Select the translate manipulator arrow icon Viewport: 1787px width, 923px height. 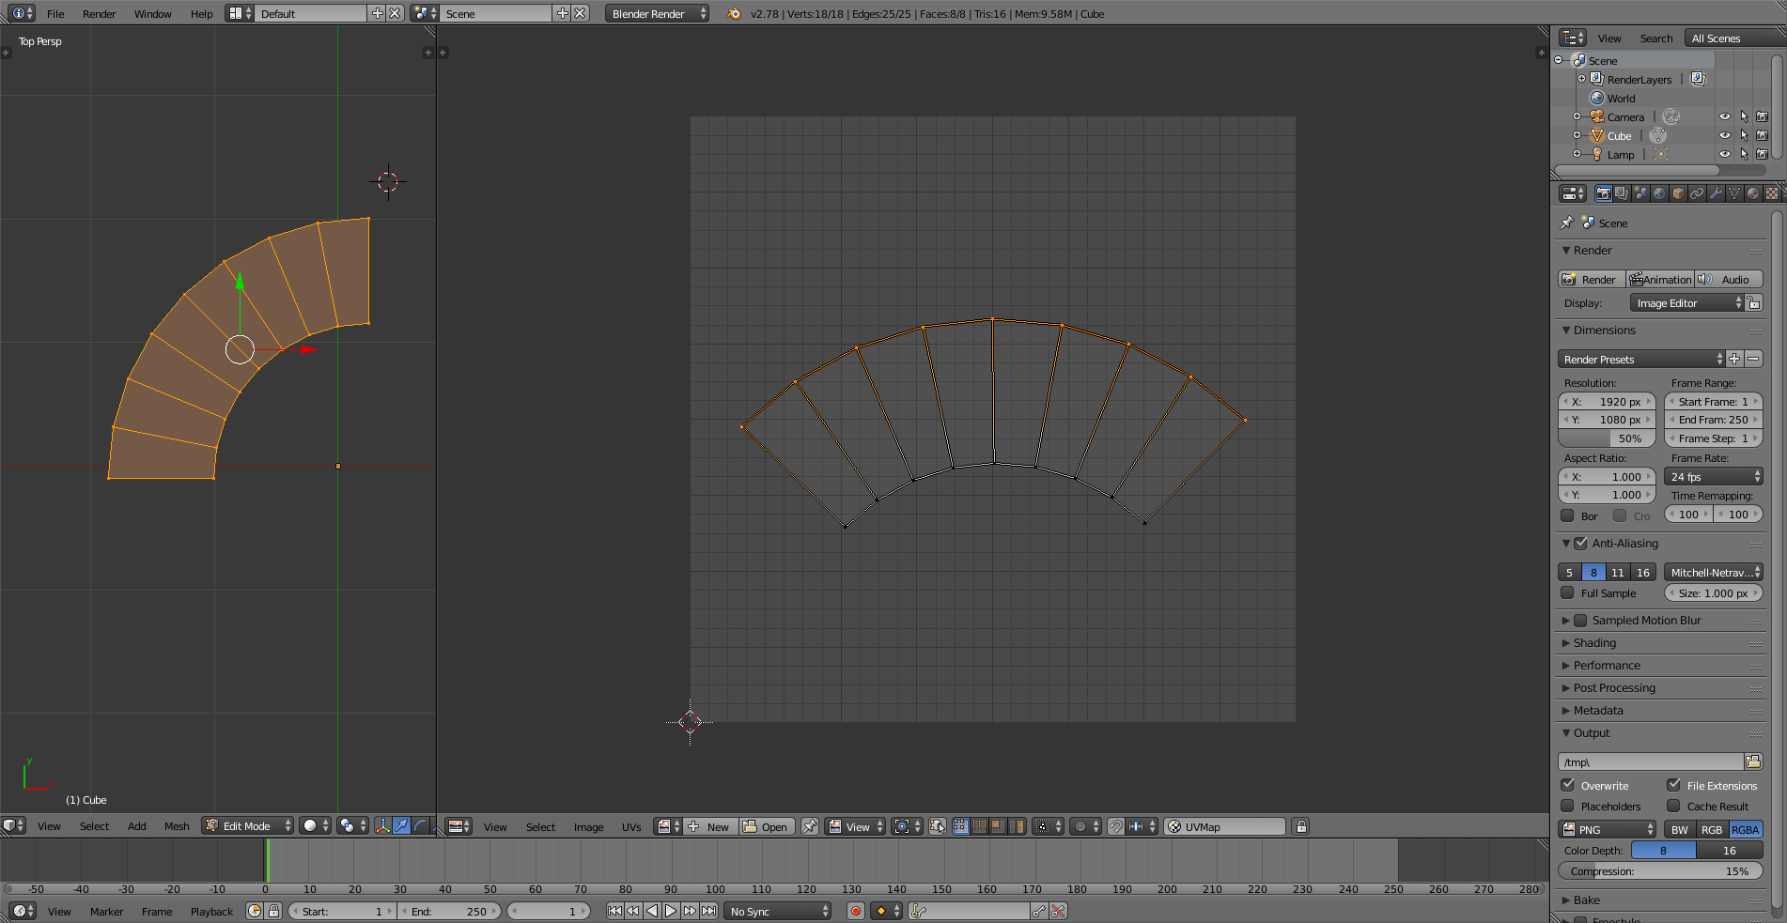coord(402,825)
